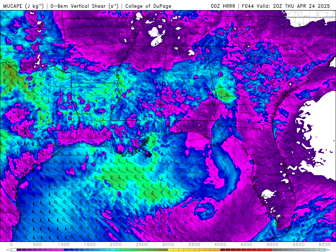Click the '3500' color scale label
Image resolution: width=336 pixels, height=252 pixels.
tap(194, 244)
